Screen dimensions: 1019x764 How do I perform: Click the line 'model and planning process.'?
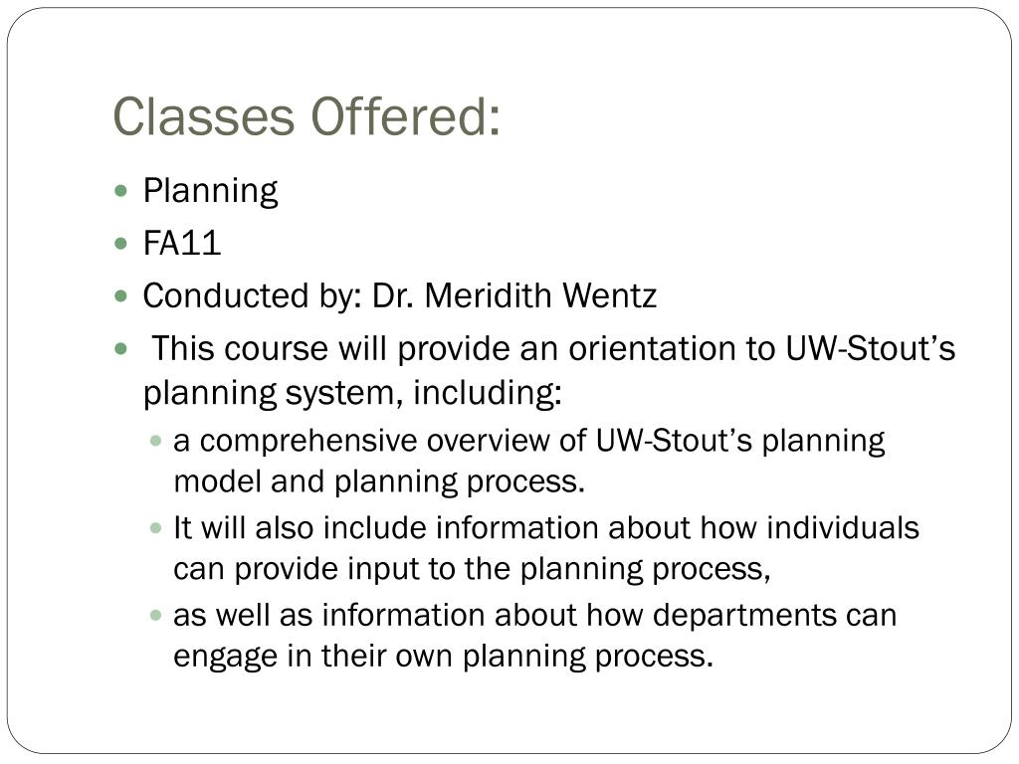(x=379, y=482)
